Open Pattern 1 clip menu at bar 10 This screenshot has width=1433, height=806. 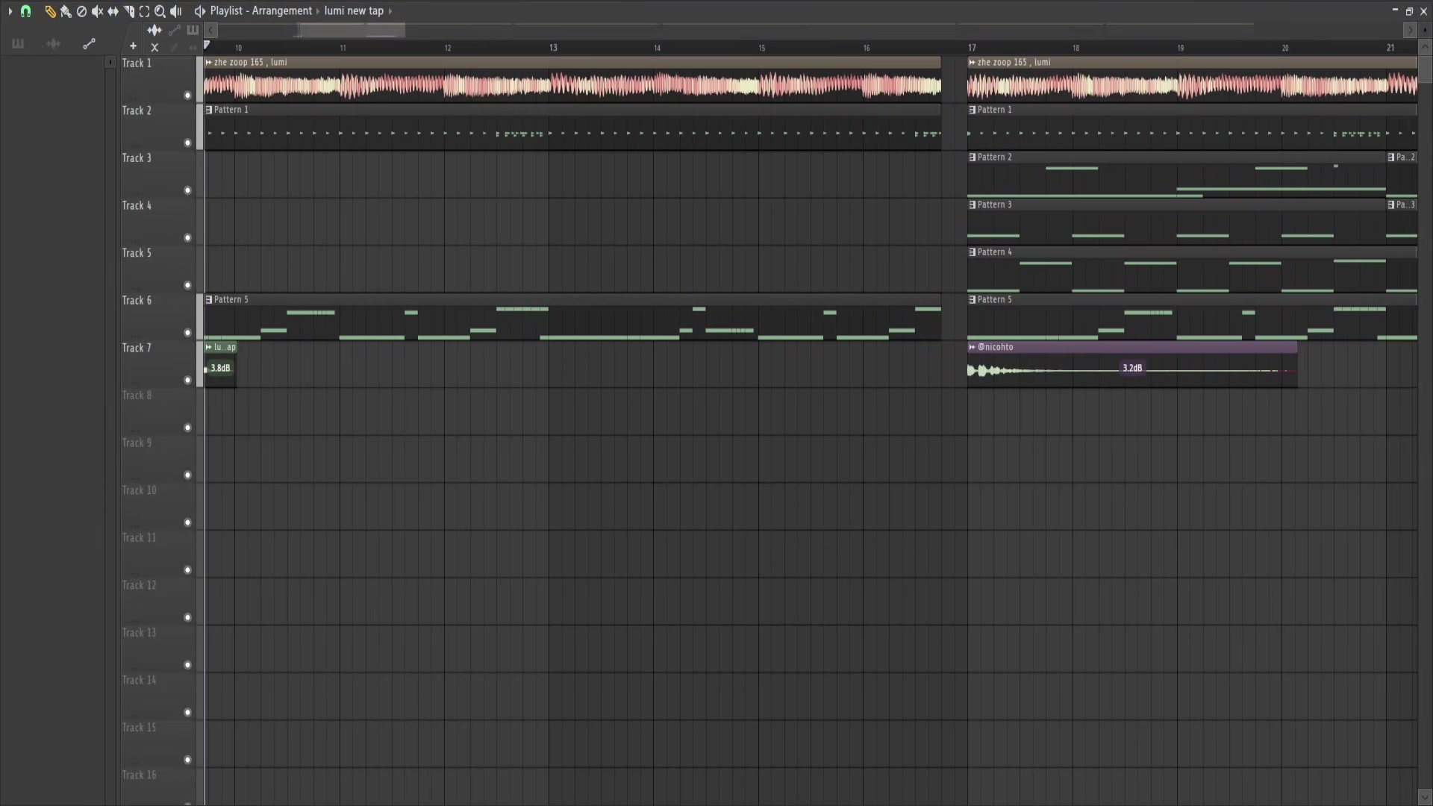(209, 110)
